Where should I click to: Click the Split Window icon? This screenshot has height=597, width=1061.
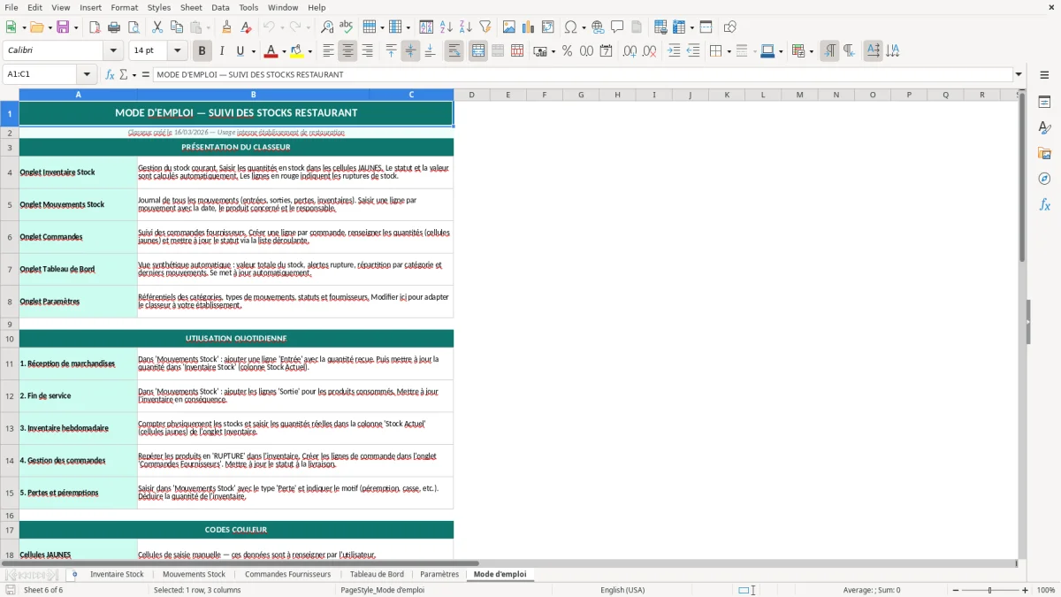[x=706, y=27]
